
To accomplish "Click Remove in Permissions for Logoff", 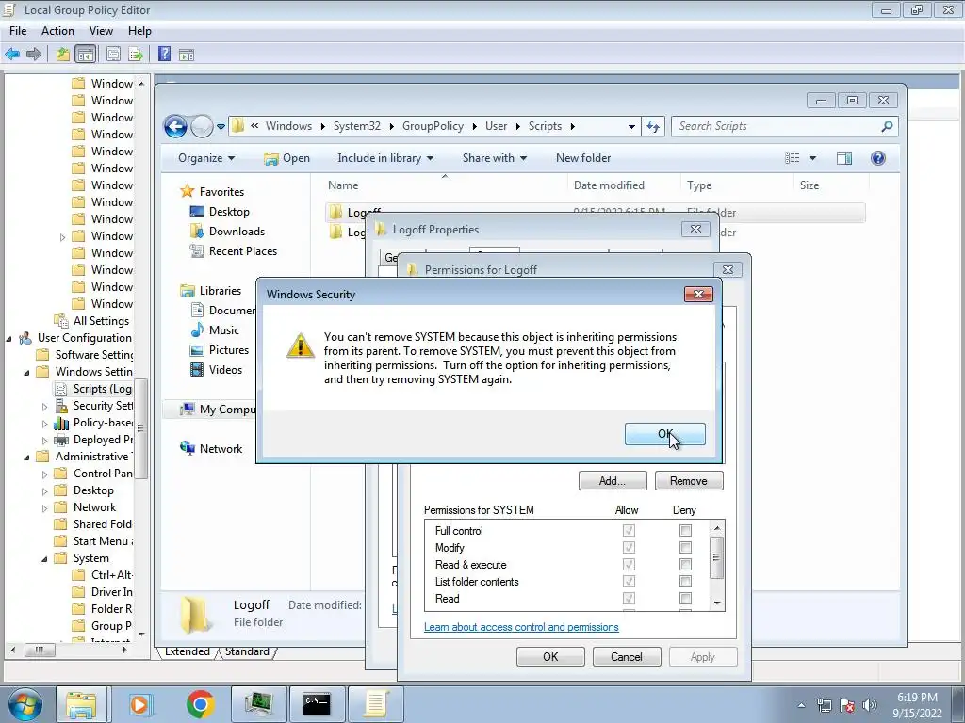I will [x=689, y=481].
